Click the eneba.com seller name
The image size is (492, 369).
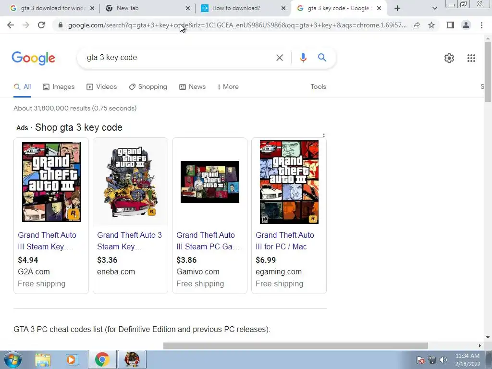tap(116, 272)
